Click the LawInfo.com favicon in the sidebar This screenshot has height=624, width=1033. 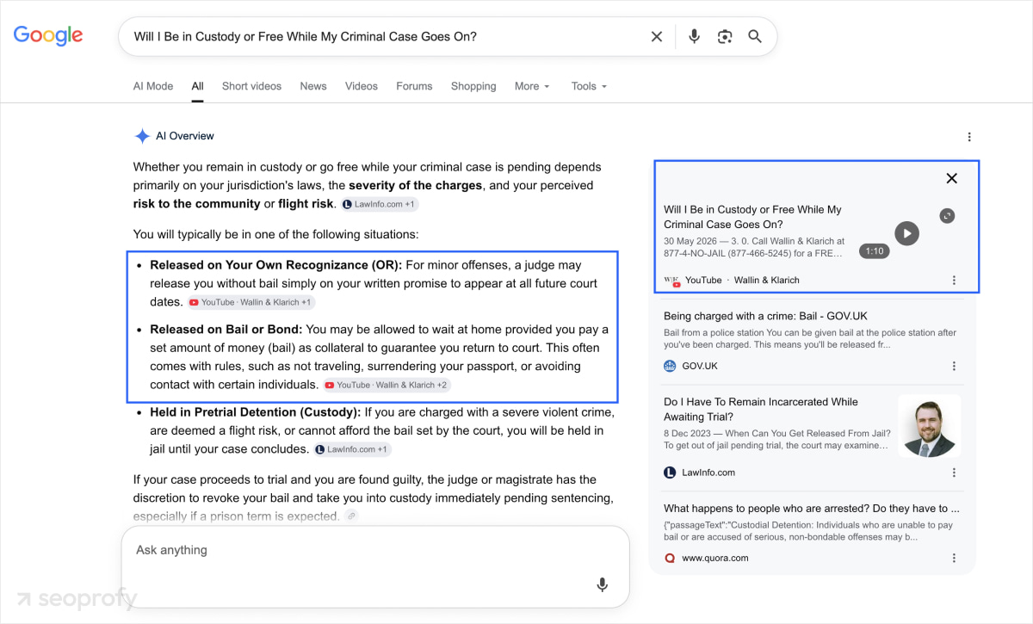(x=670, y=473)
